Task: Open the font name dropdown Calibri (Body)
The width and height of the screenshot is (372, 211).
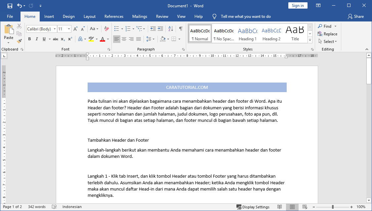Action: click(x=55, y=29)
